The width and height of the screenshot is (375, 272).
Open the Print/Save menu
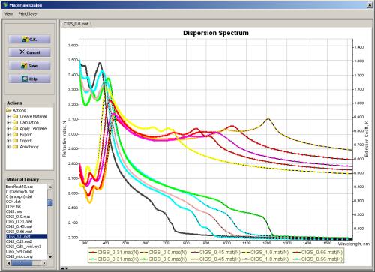pos(28,14)
